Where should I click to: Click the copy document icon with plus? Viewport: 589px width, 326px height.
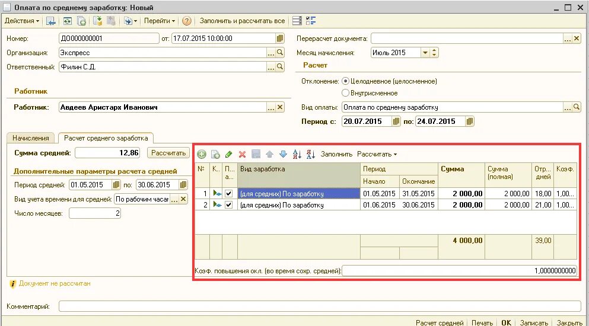pos(81,21)
